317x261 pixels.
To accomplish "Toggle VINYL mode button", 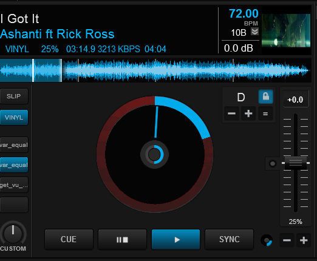I will pyautogui.click(x=14, y=117).
